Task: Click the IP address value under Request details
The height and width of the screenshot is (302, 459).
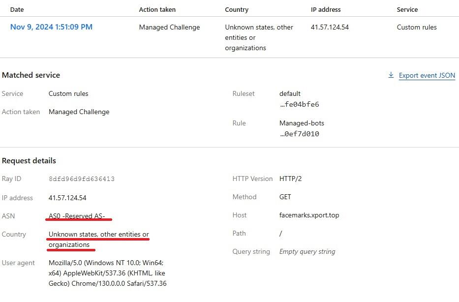Action: pos(67,198)
